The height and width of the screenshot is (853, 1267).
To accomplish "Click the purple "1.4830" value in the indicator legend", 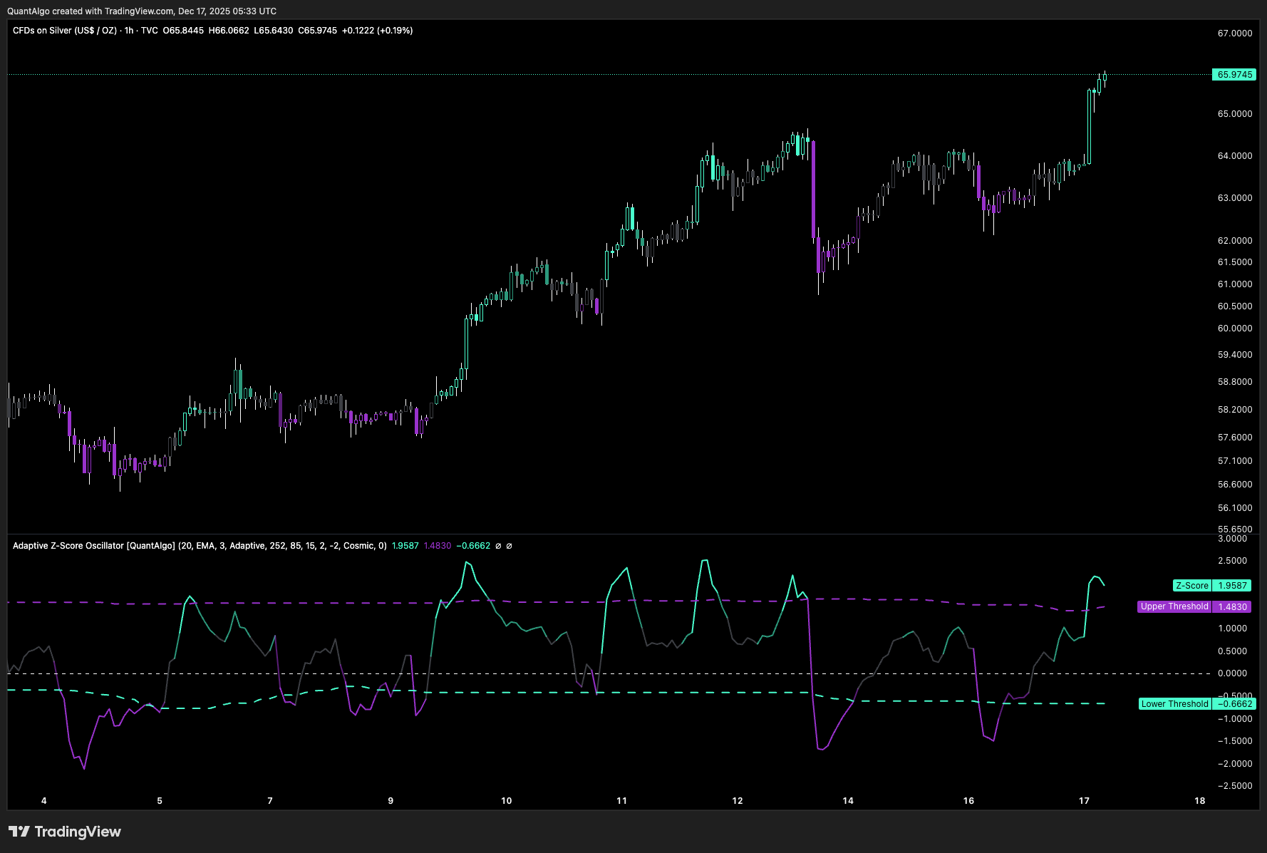I will pyautogui.click(x=438, y=546).
